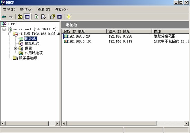Click the details pane horizontal scrollbar thumb
Screen dimensions: 190x133
coord(112,124)
